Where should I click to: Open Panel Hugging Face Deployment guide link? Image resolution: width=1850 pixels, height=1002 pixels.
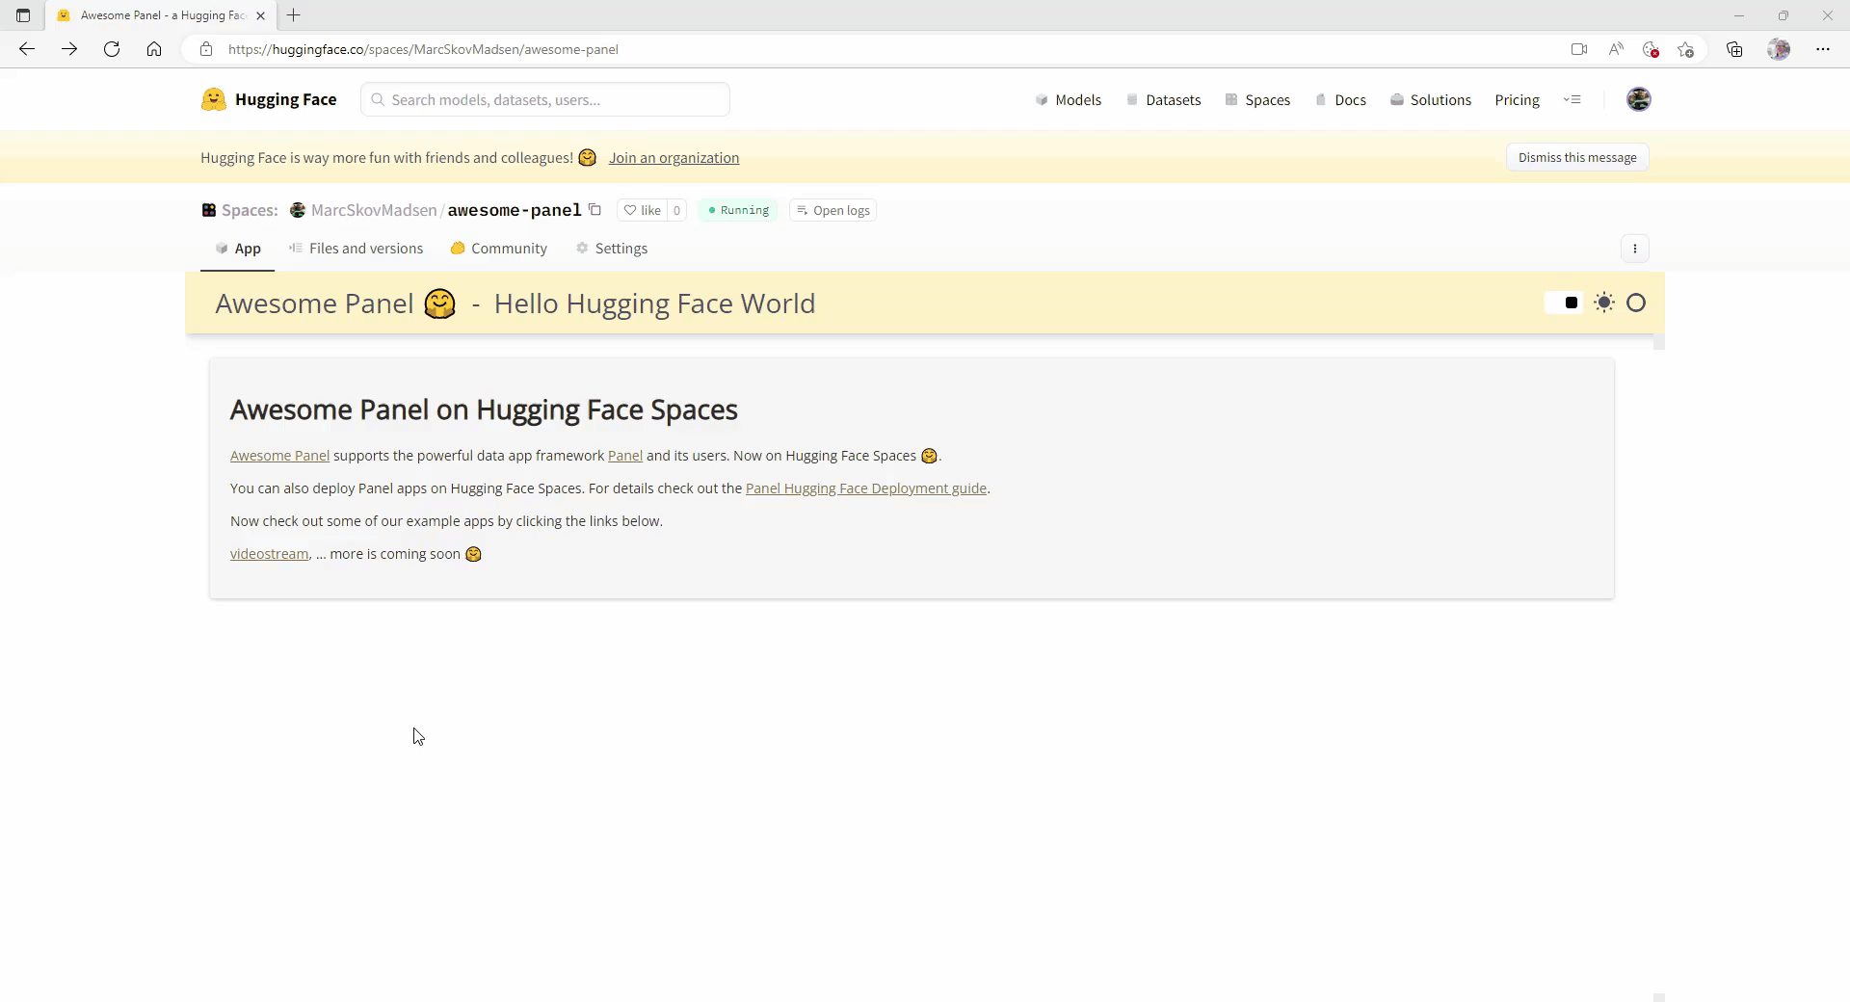coord(866,488)
